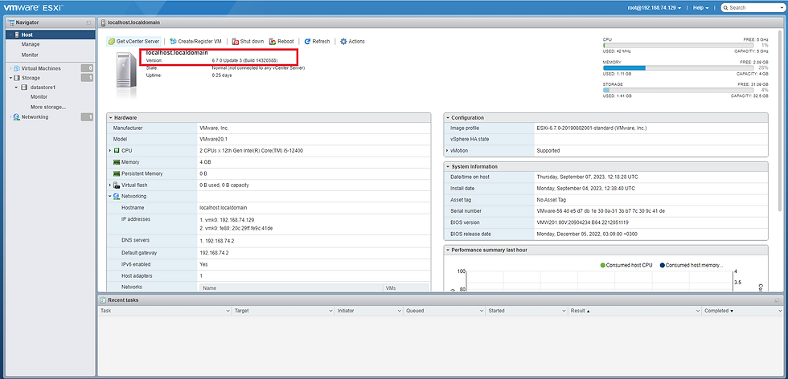Collapse the Networking hardware section
This screenshot has width=788, height=379.
click(x=110, y=196)
